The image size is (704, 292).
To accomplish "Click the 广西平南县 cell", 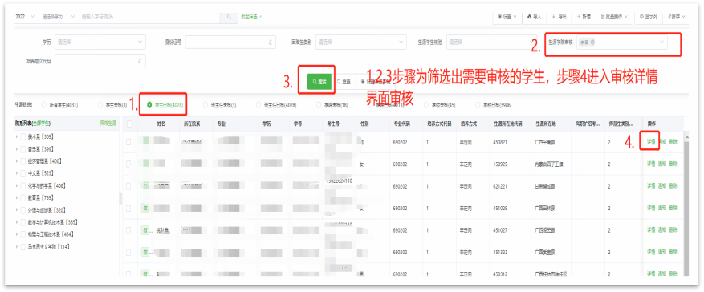I will click(546, 142).
